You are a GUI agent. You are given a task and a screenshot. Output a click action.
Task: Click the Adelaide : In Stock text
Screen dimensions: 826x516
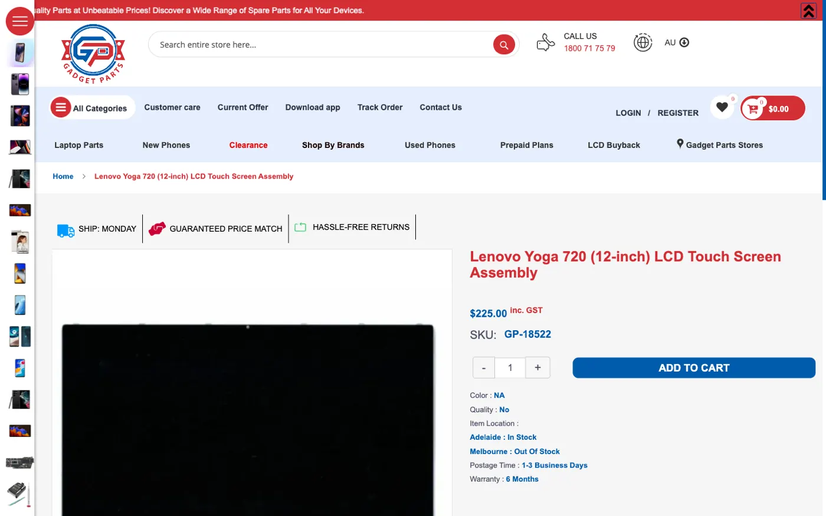pos(503,438)
